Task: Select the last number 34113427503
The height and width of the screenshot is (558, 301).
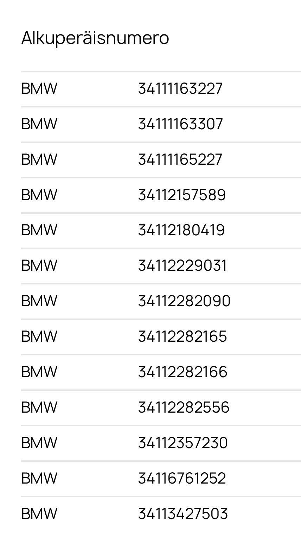Action: pos(183,514)
